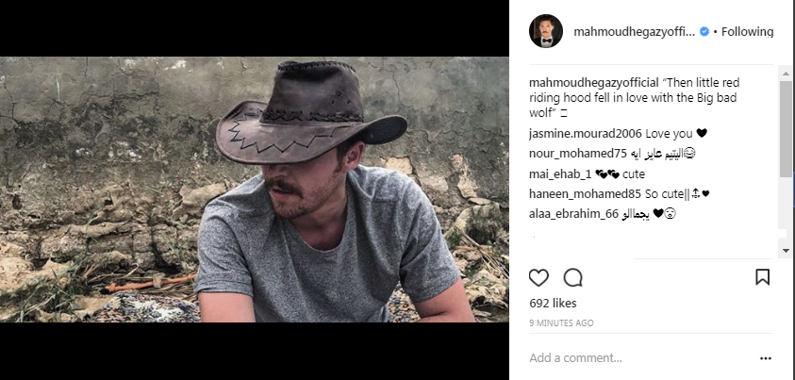This screenshot has width=795, height=380.
Task: Open the mai_ehab_1 commenter profile
Action: (x=560, y=174)
